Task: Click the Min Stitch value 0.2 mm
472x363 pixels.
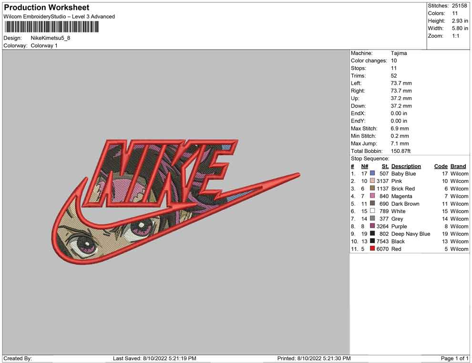Action: pos(400,136)
